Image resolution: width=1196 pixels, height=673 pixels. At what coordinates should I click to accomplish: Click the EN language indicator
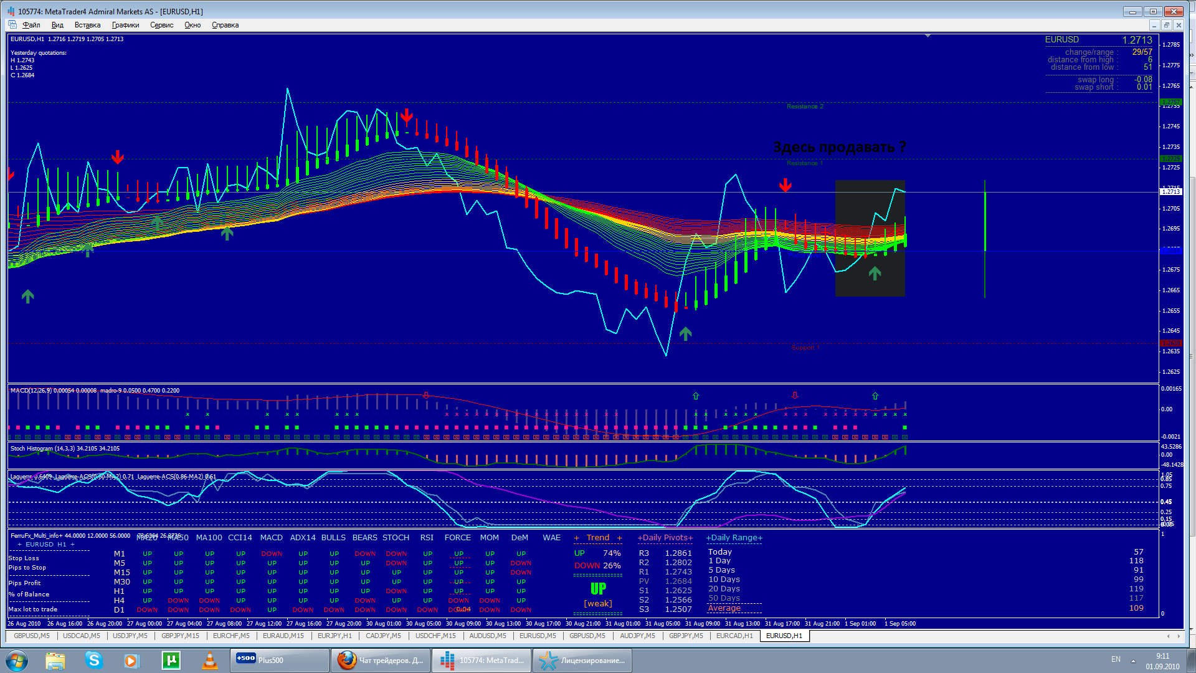point(1115,659)
